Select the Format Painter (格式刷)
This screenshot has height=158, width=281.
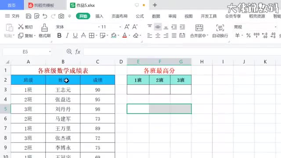(44, 31)
